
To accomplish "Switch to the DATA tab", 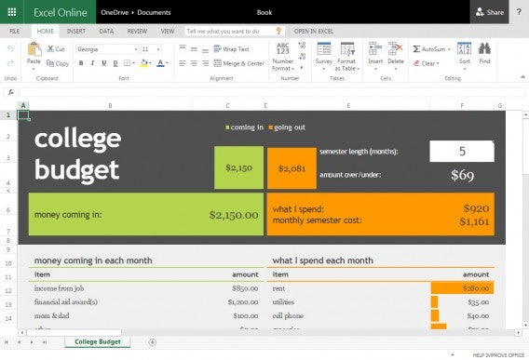I will [x=106, y=31].
